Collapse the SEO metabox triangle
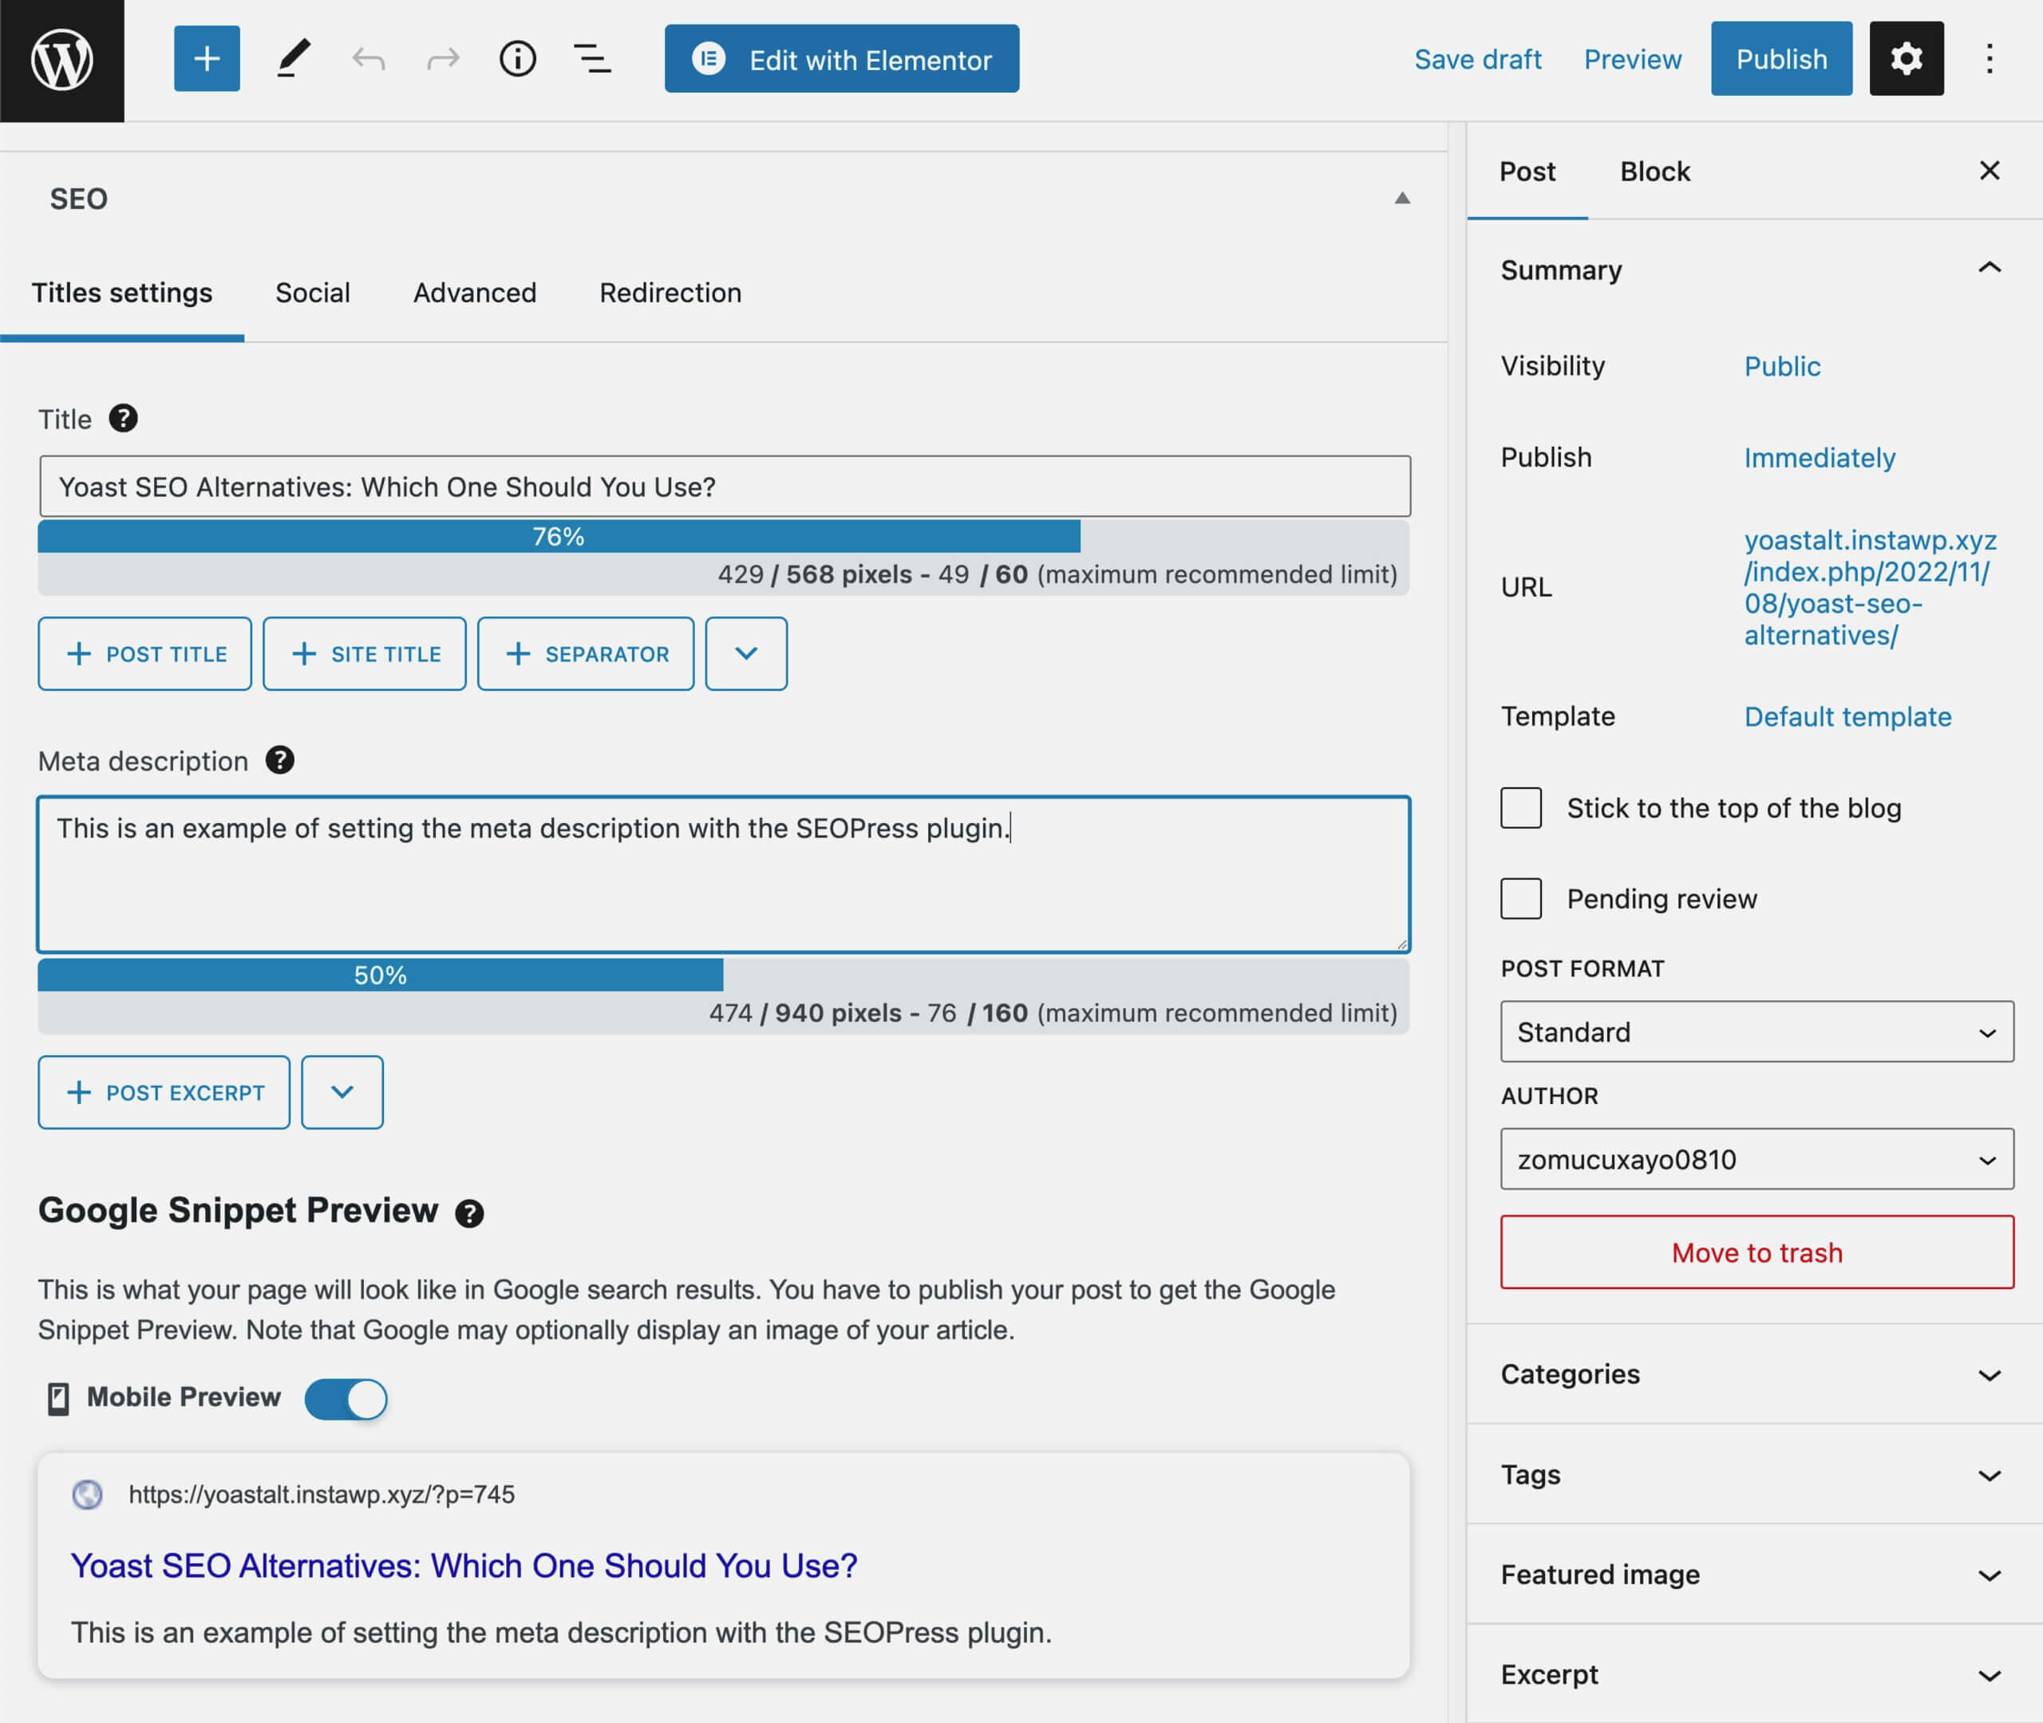The width and height of the screenshot is (2043, 1723). tap(1402, 199)
